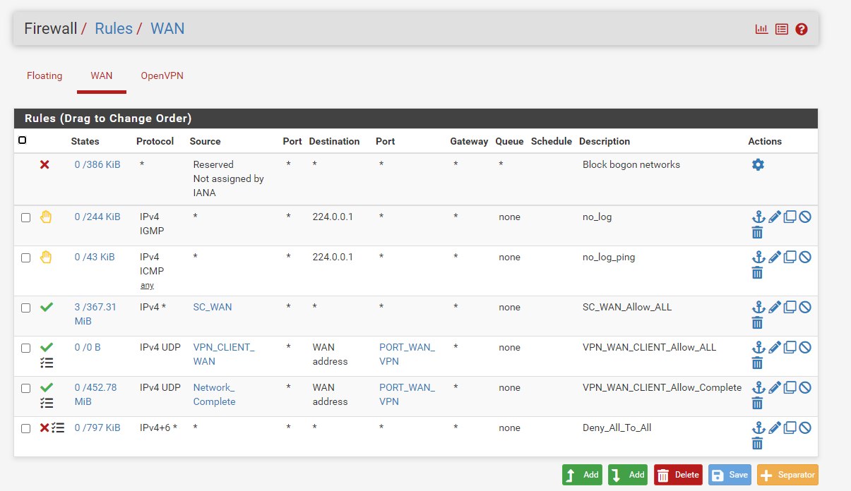Check the no_log_ping rule checkbox
Image resolution: width=851 pixels, height=491 pixels.
(26, 257)
